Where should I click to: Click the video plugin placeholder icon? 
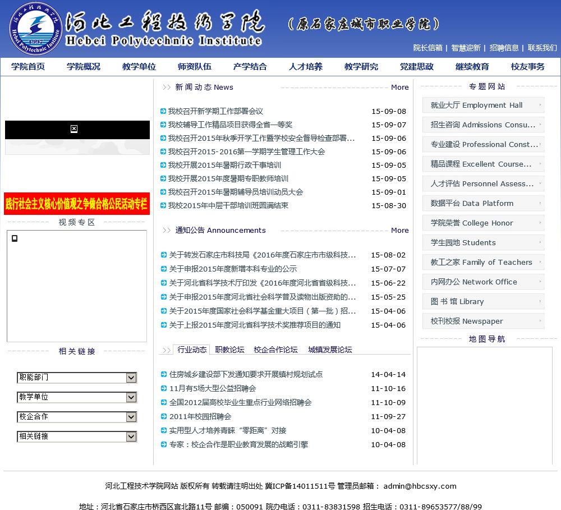tap(15, 238)
